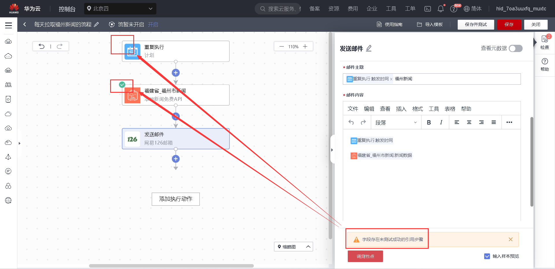Click the 关闭 button
Screen dimensions: 555x269
536,25
